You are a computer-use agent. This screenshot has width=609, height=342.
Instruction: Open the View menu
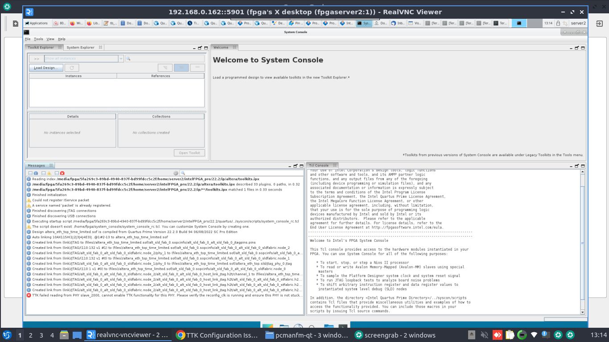point(50,39)
